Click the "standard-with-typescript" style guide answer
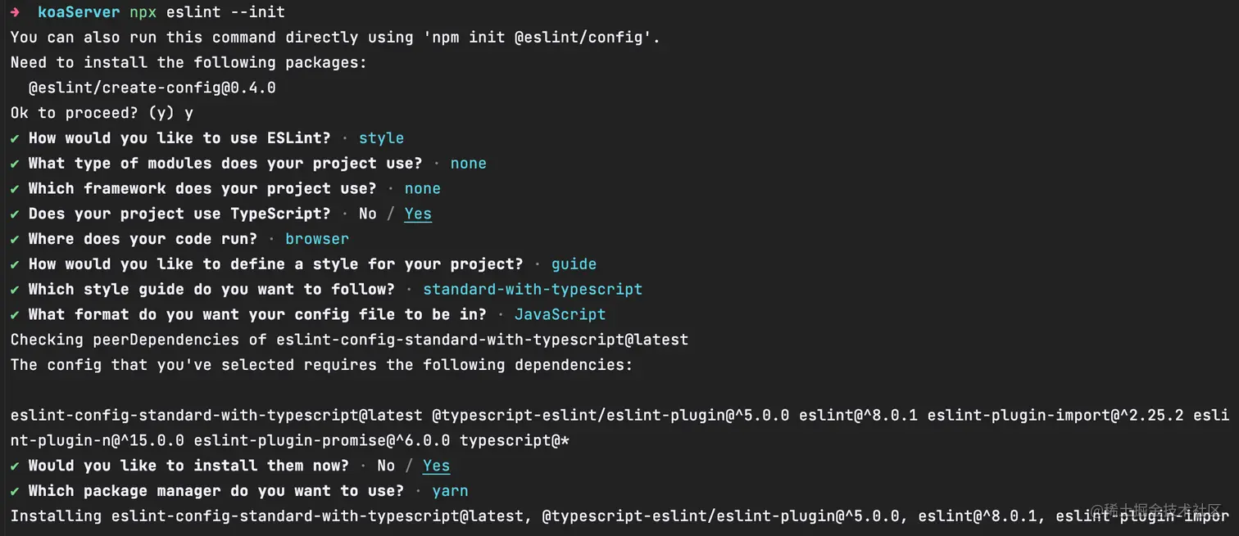 point(533,290)
